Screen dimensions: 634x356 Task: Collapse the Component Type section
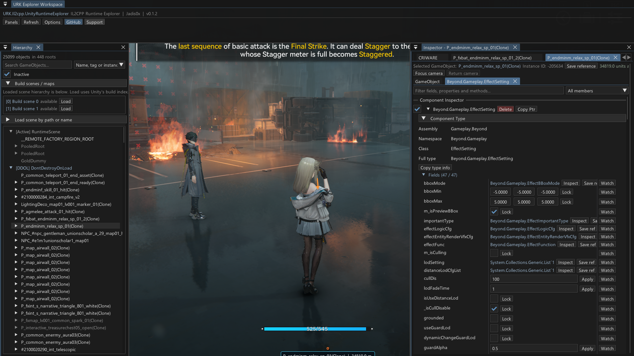424,118
